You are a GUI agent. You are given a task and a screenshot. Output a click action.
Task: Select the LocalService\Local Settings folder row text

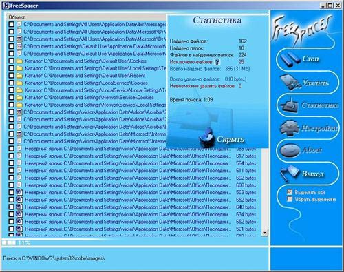96,90
